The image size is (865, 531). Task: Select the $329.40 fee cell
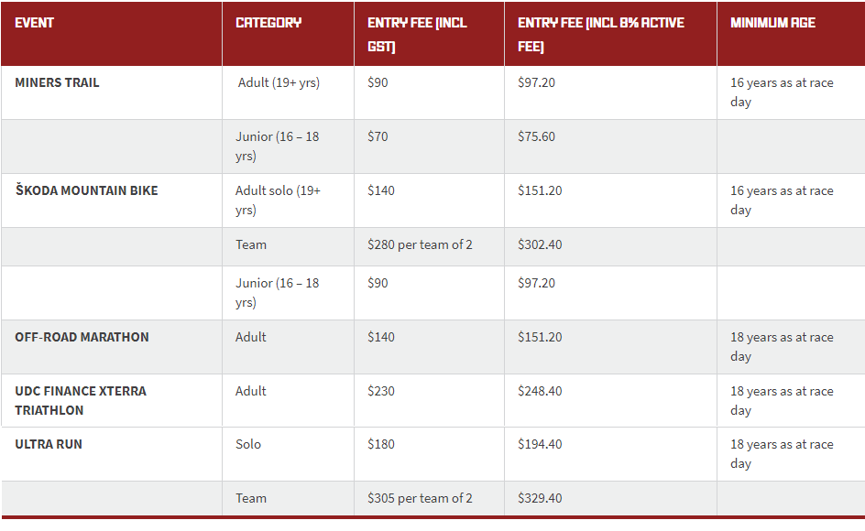coord(540,498)
